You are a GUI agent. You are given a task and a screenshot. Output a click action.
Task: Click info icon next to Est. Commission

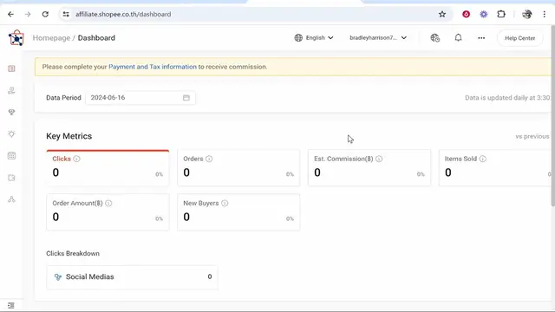379,159
